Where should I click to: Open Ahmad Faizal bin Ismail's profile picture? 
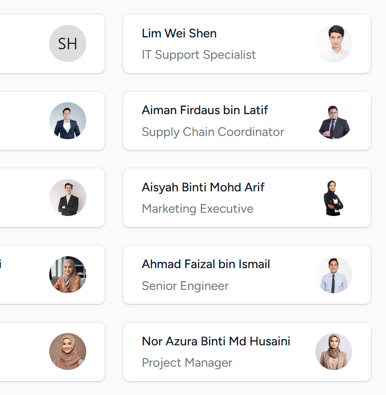click(x=334, y=275)
